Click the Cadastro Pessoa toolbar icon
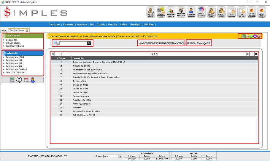 [171, 12]
